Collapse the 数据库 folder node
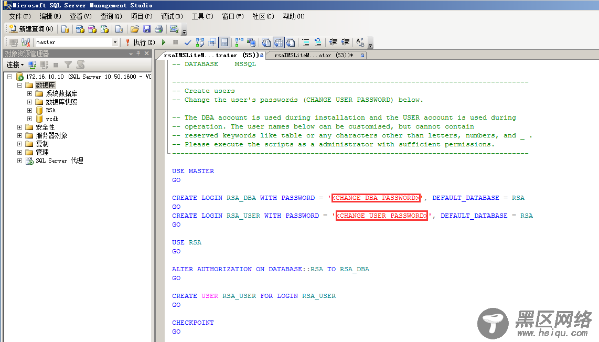The height and width of the screenshot is (342, 599). (x=19, y=85)
